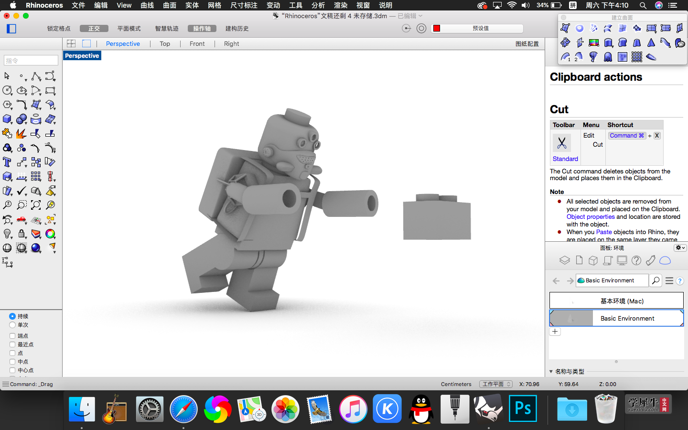
Task: Toggle the left sidebar icon
Action: (11, 29)
